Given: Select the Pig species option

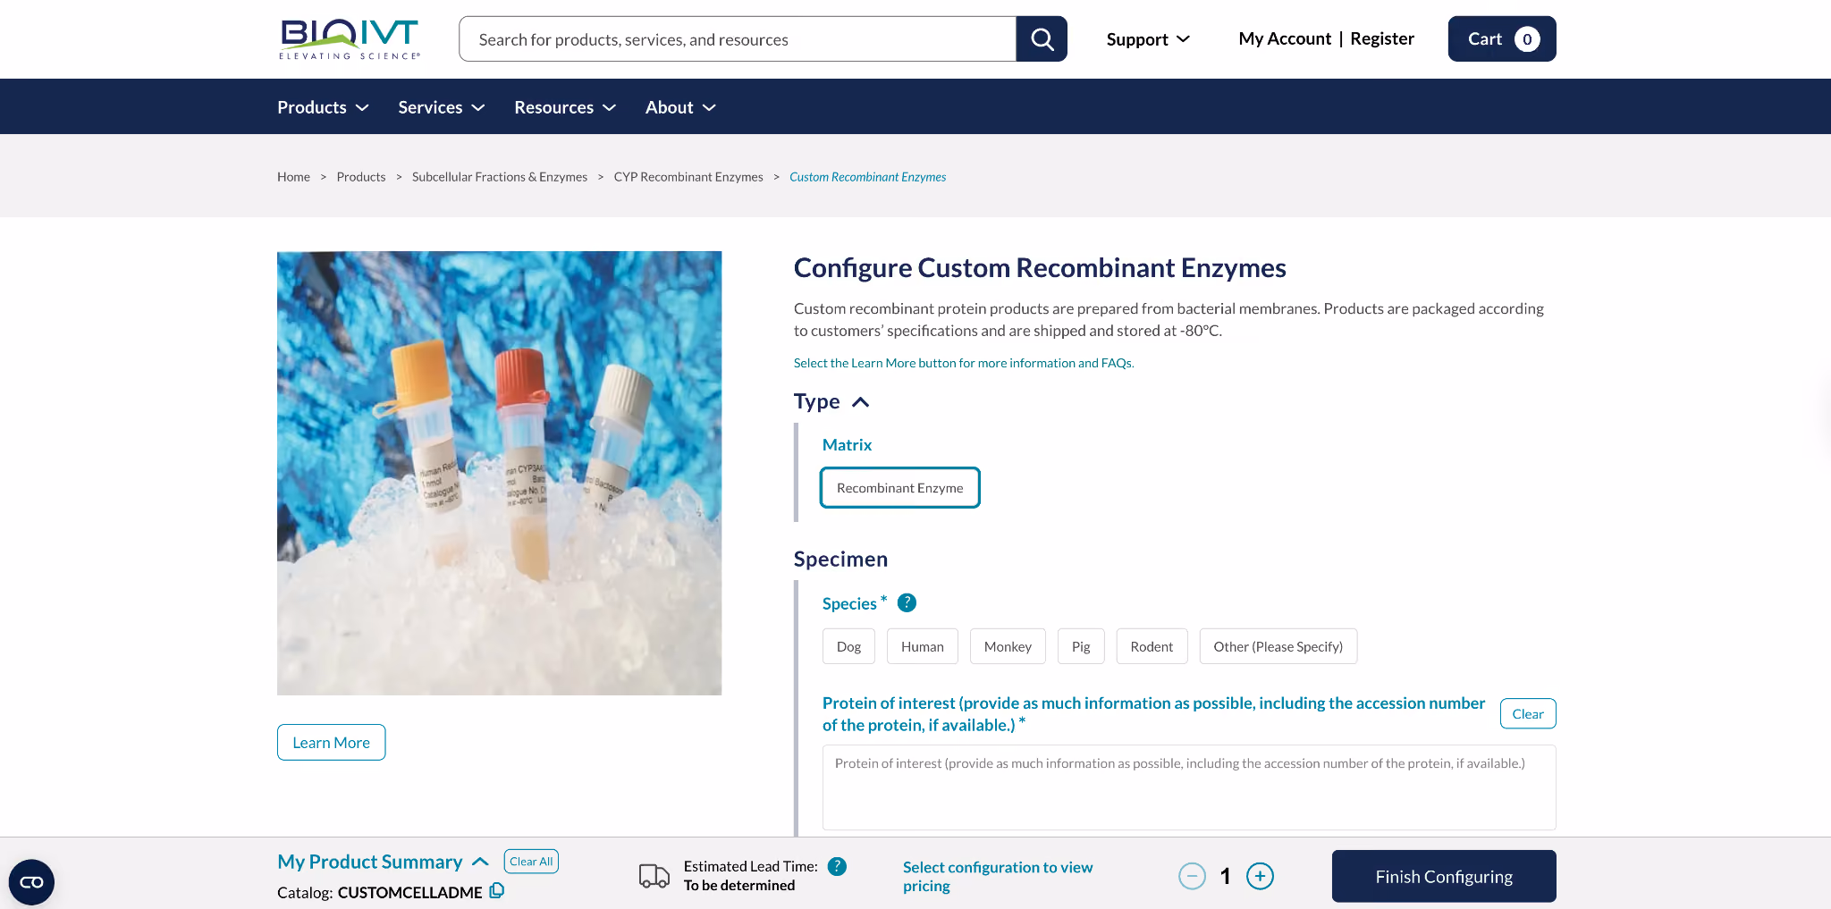Looking at the screenshot, I should [1081, 646].
